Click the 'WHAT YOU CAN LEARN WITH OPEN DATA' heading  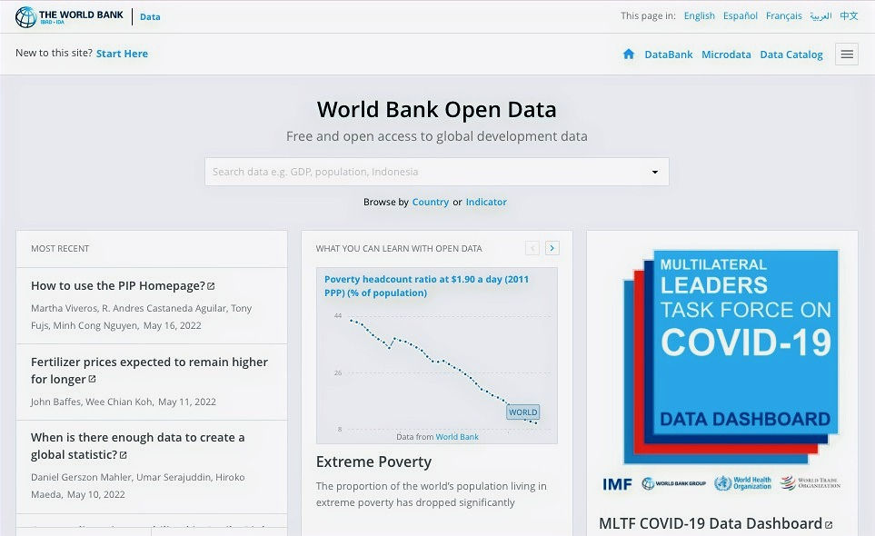[399, 249]
